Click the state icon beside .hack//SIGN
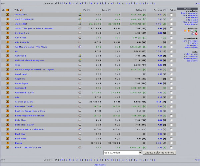Viewport: 200px width, 166px height. tap(80, 24)
